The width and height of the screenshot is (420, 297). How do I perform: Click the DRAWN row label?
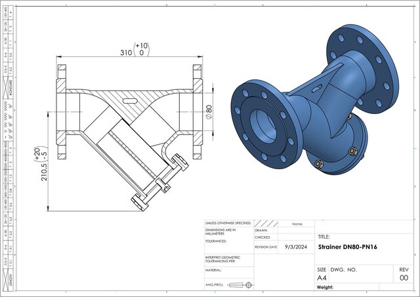[x=262, y=231]
